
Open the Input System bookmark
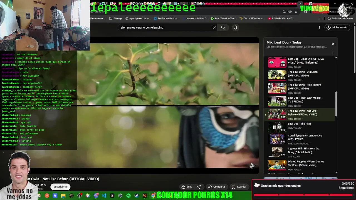pyautogui.click(x=138, y=19)
